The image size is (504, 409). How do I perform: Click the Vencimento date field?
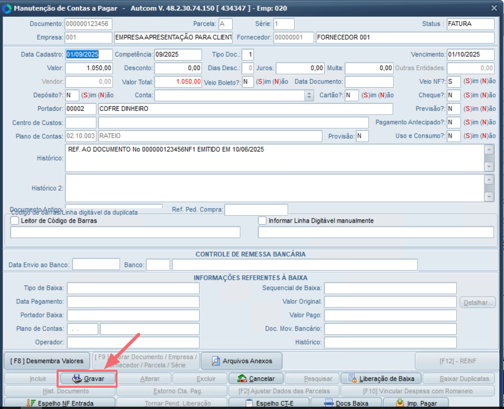coord(470,55)
